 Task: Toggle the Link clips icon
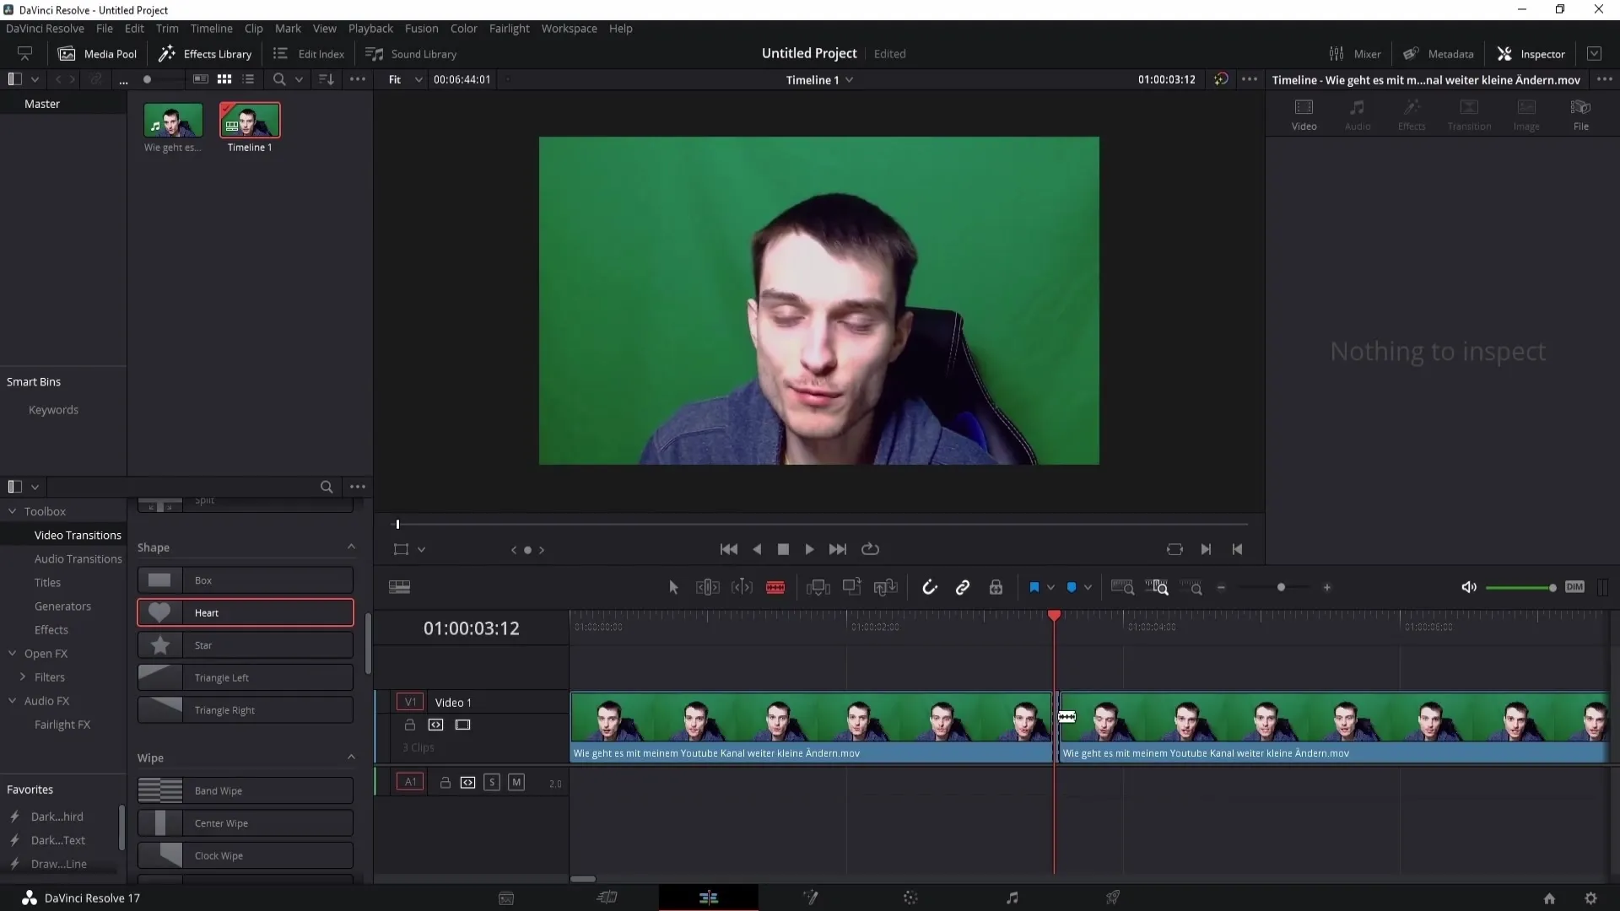(x=964, y=587)
